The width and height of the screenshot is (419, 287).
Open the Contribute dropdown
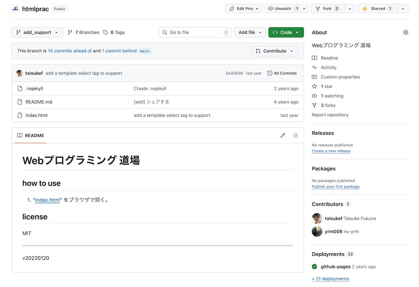tap(274, 51)
